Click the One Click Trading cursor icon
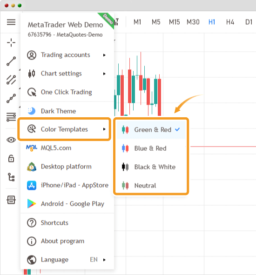The image size is (256, 275). [x=32, y=92]
